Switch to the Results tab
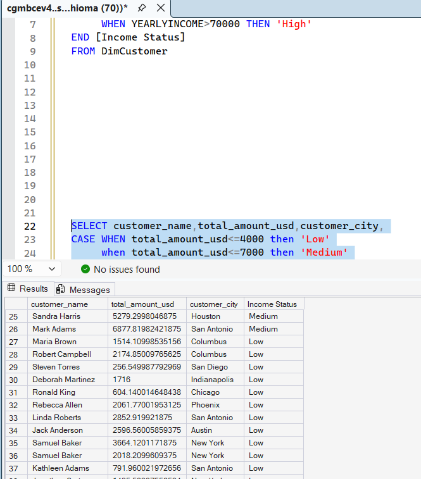Image resolution: width=421 pixels, height=479 pixels. click(x=28, y=289)
